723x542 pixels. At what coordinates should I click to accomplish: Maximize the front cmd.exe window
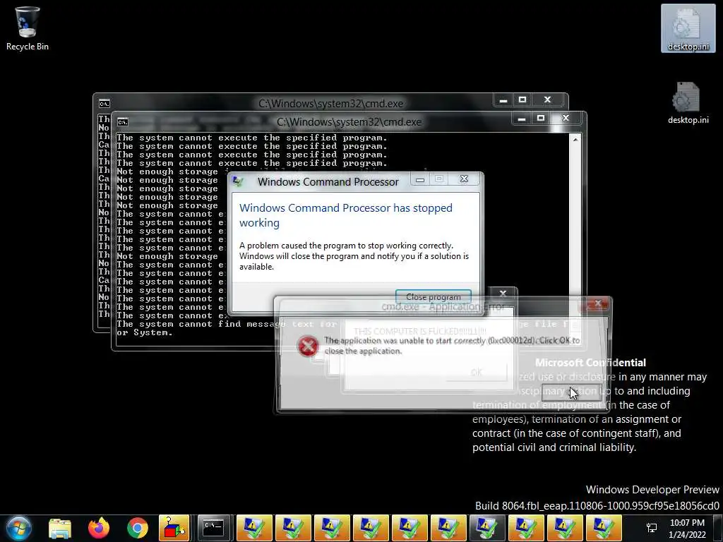click(540, 119)
